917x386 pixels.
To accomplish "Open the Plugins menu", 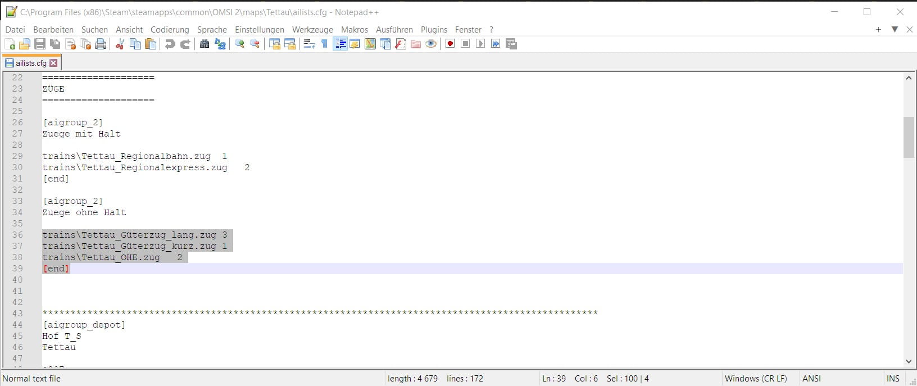I will [434, 30].
